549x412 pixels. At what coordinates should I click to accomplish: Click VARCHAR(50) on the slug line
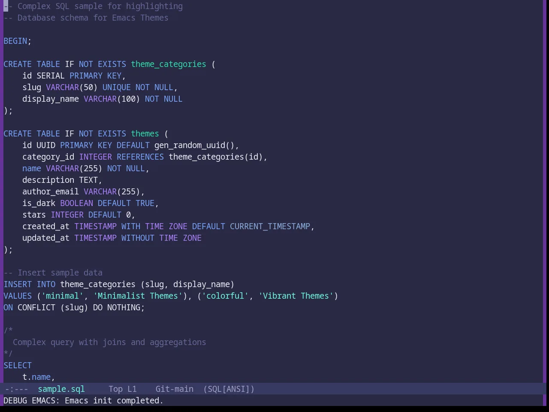(72, 87)
